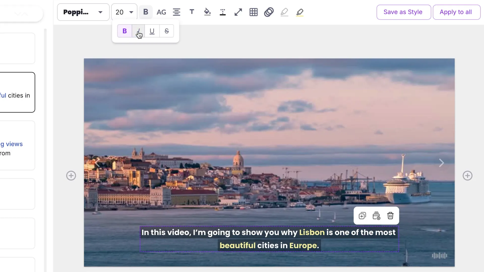484x272 pixels.
Task: Go to the next scene arrow
Action: pyautogui.click(x=441, y=163)
